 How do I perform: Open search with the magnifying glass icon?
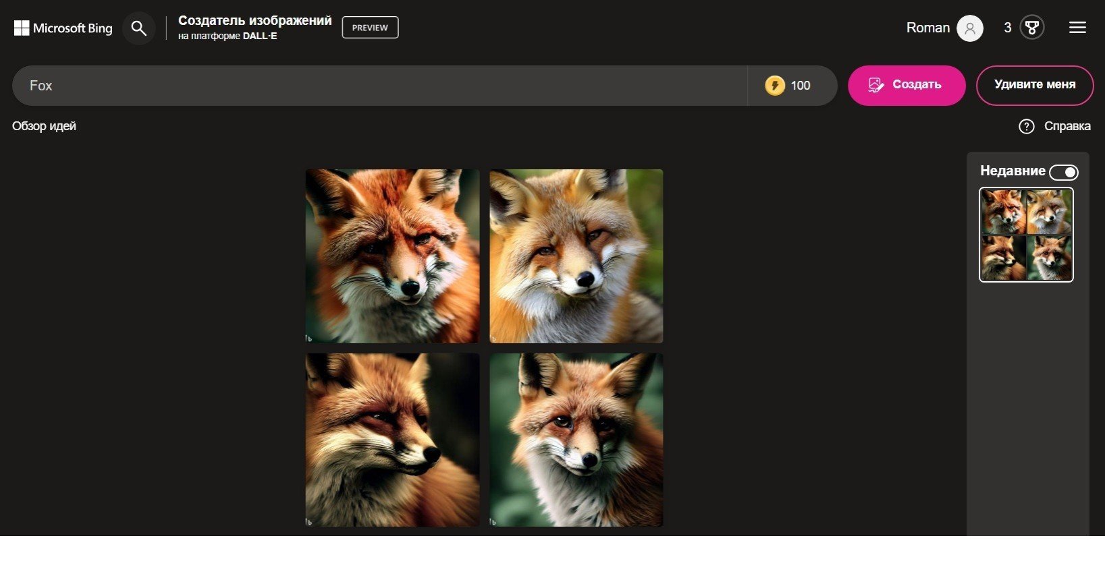[x=139, y=28]
